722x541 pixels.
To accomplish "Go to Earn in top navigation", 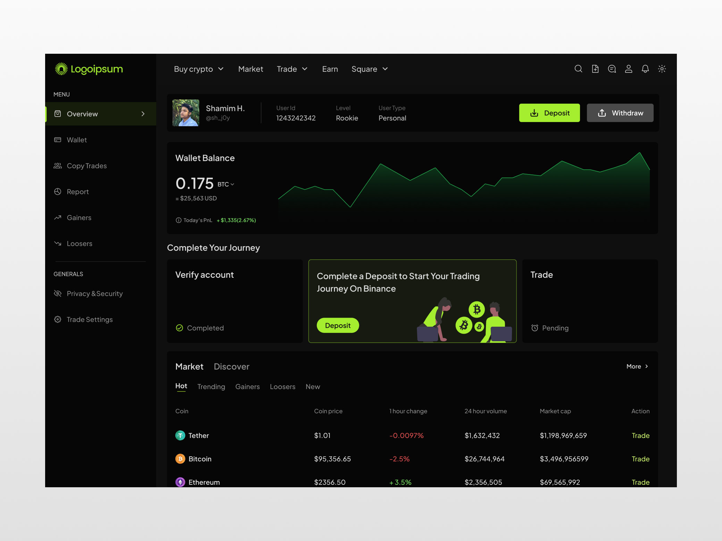I will [330, 69].
